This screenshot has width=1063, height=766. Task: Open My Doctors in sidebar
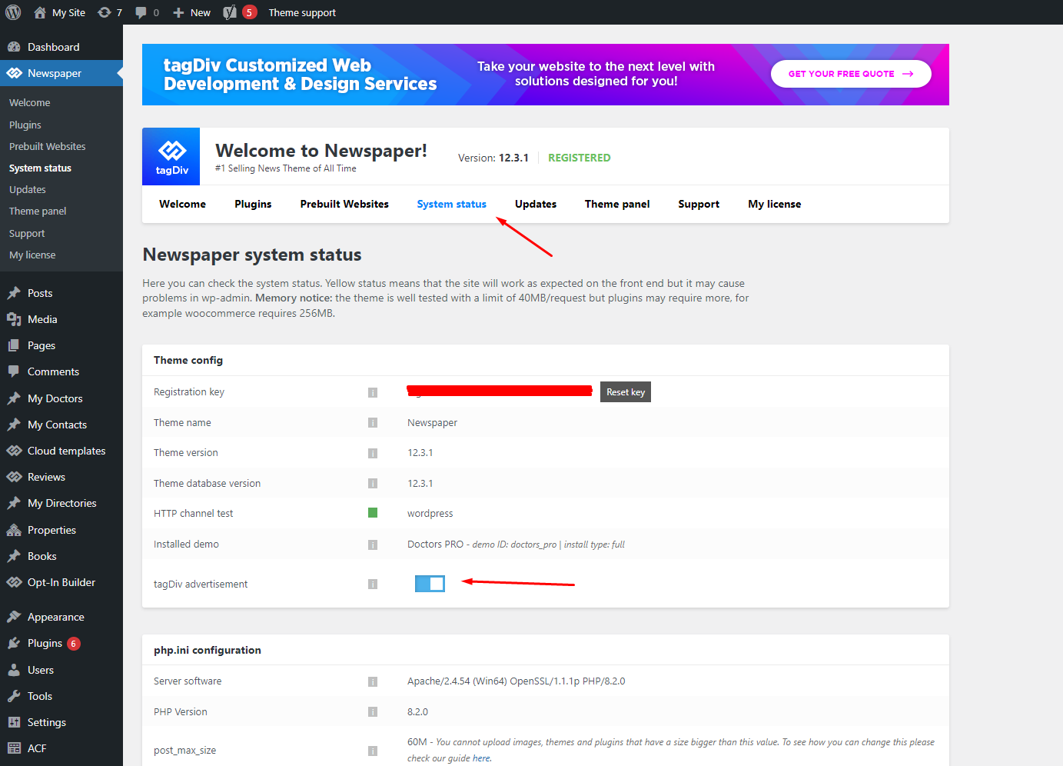tap(61, 398)
